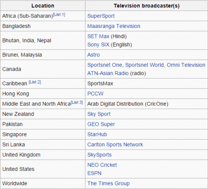208x189 pixels.
Task: Click the (Hindi) label text
Action: 119,37
